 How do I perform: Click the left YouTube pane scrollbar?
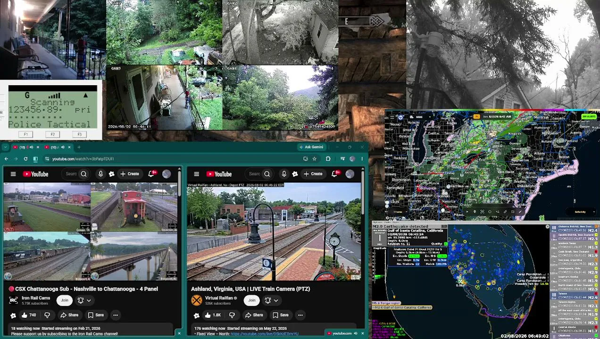[x=179, y=184]
